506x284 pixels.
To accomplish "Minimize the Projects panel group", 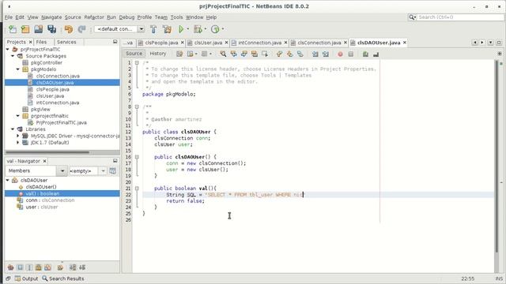I will click(115, 42).
